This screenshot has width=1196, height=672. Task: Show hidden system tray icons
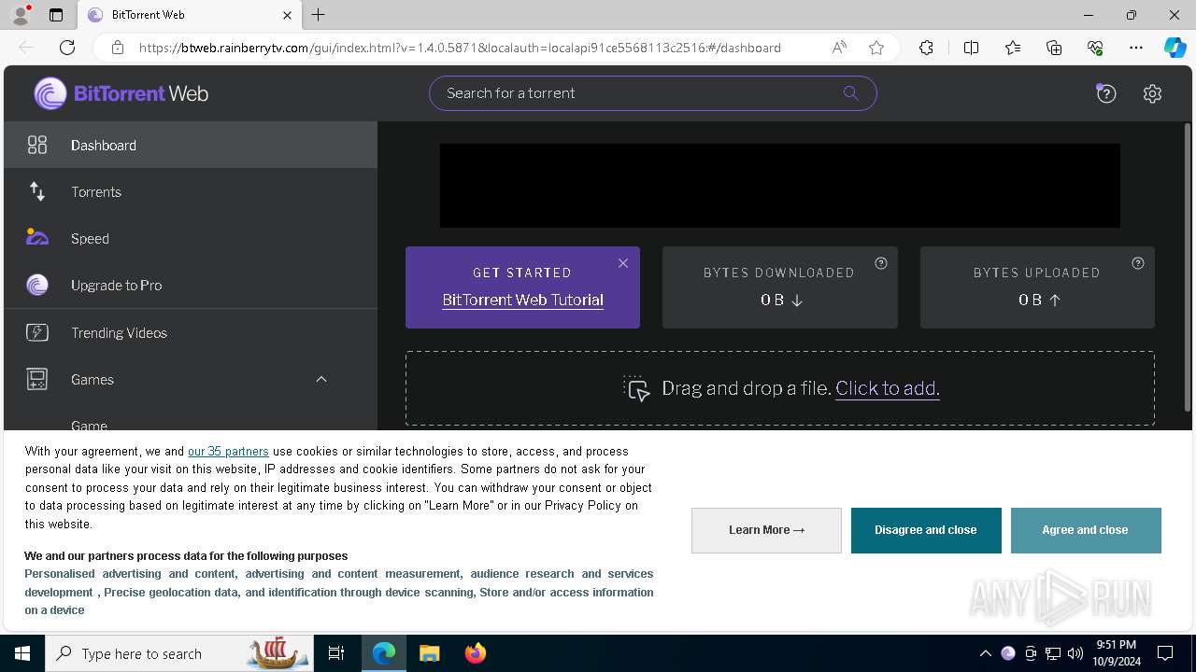tap(985, 653)
